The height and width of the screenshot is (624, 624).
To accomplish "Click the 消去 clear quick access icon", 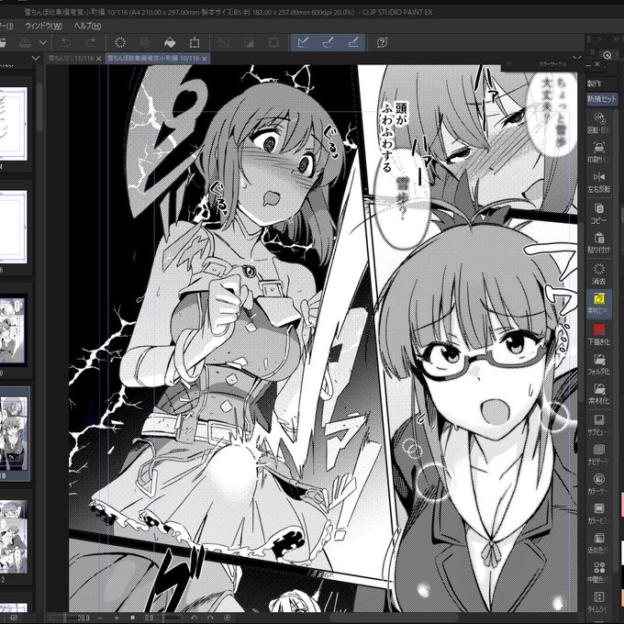I will [598, 273].
